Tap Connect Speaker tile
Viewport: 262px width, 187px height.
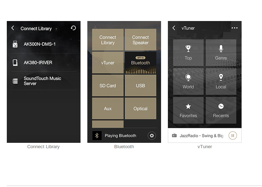coord(141,40)
